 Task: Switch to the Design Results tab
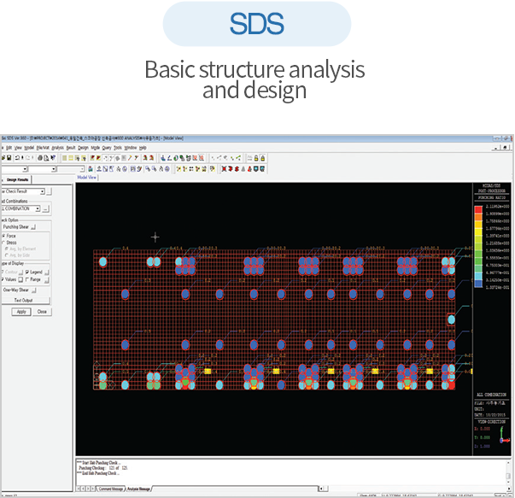pyautogui.click(x=17, y=179)
